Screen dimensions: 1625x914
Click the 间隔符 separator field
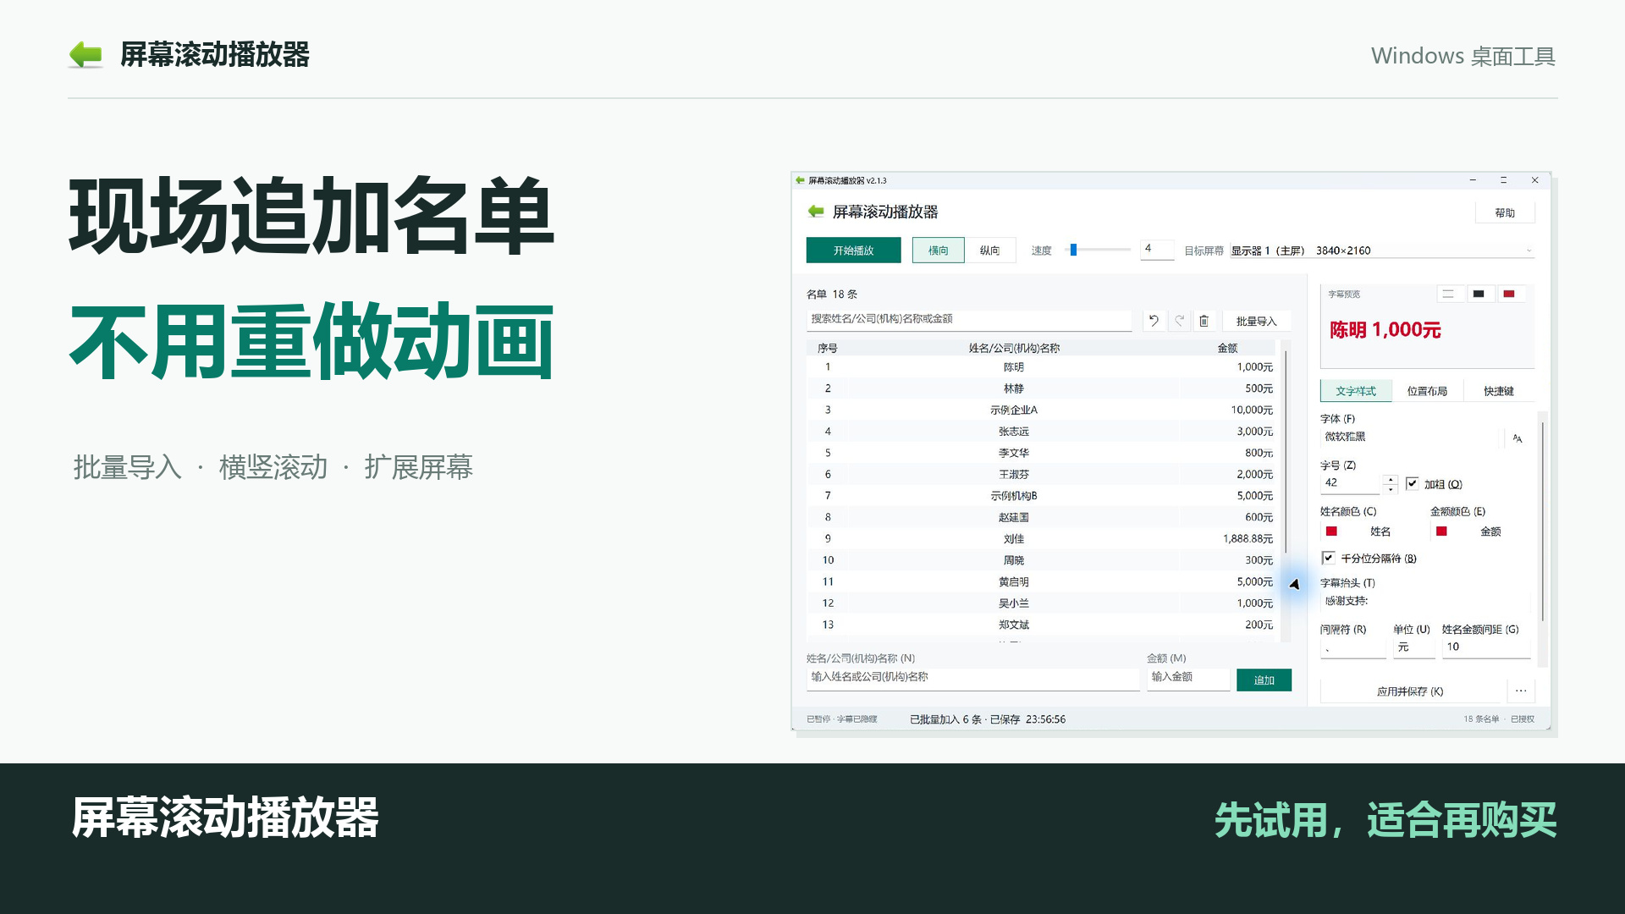[x=1353, y=647]
